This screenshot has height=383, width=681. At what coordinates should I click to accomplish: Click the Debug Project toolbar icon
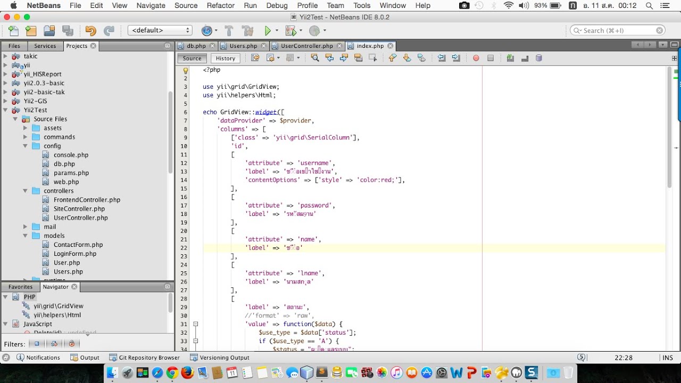[290, 31]
